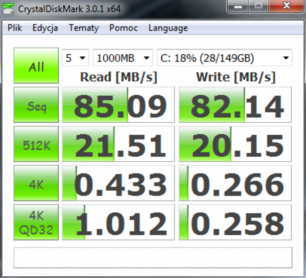Click the CrystalDiskMark title bar app icon
This screenshot has height=278, width=306.
(x=9, y=8)
